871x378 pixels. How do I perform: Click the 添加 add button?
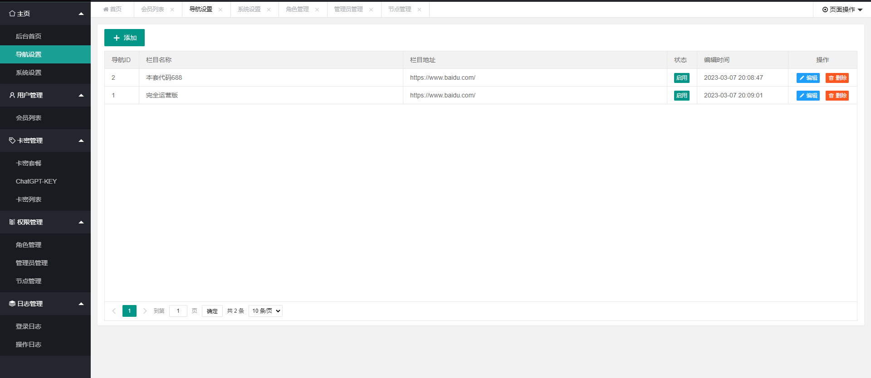124,38
